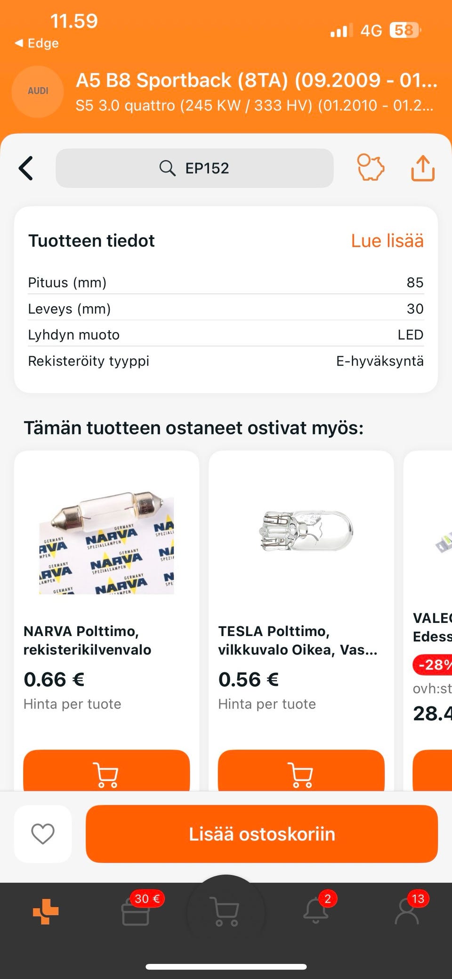Expand details via Lue lisää
The image size is (452, 979).
[387, 241]
